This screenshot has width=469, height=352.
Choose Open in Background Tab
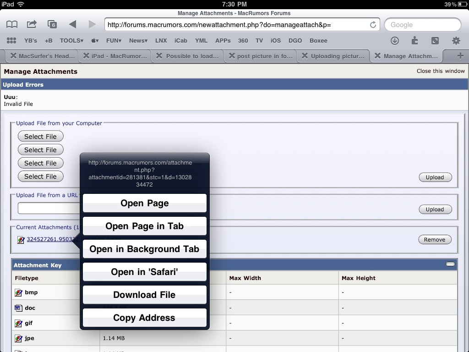click(144, 249)
